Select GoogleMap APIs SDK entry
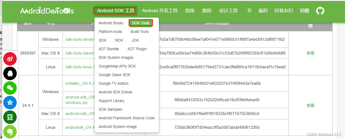 tap(117, 66)
